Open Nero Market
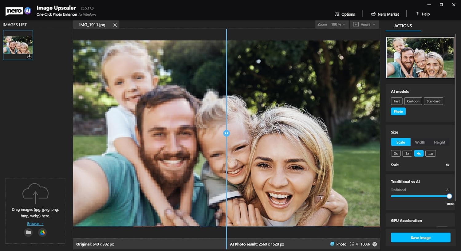Viewport: 461px width, 251px height. [x=384, y=14]
